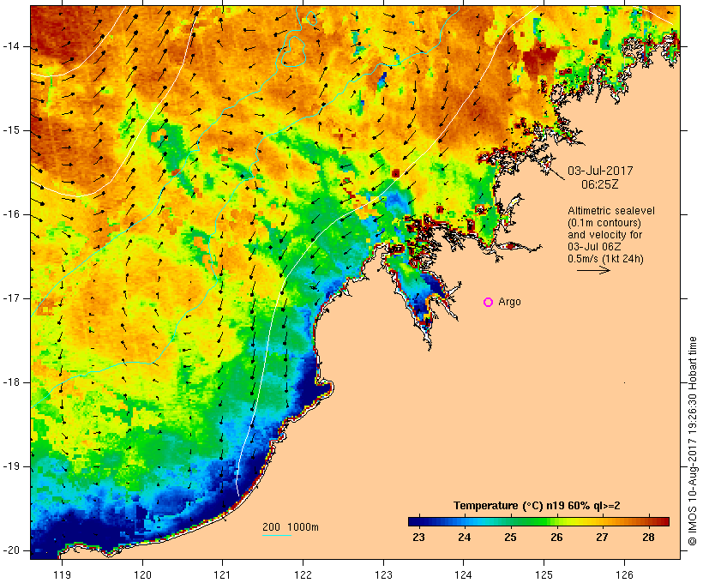Click the (0.1m contours) legend line
This screenshot has height=583, width=703.
[x=604, y=223]
